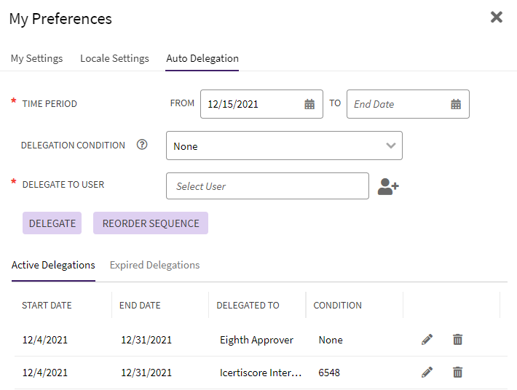Switch to the My Settings tab
Viewport: 517px width, 390px height.
point(36,58)
